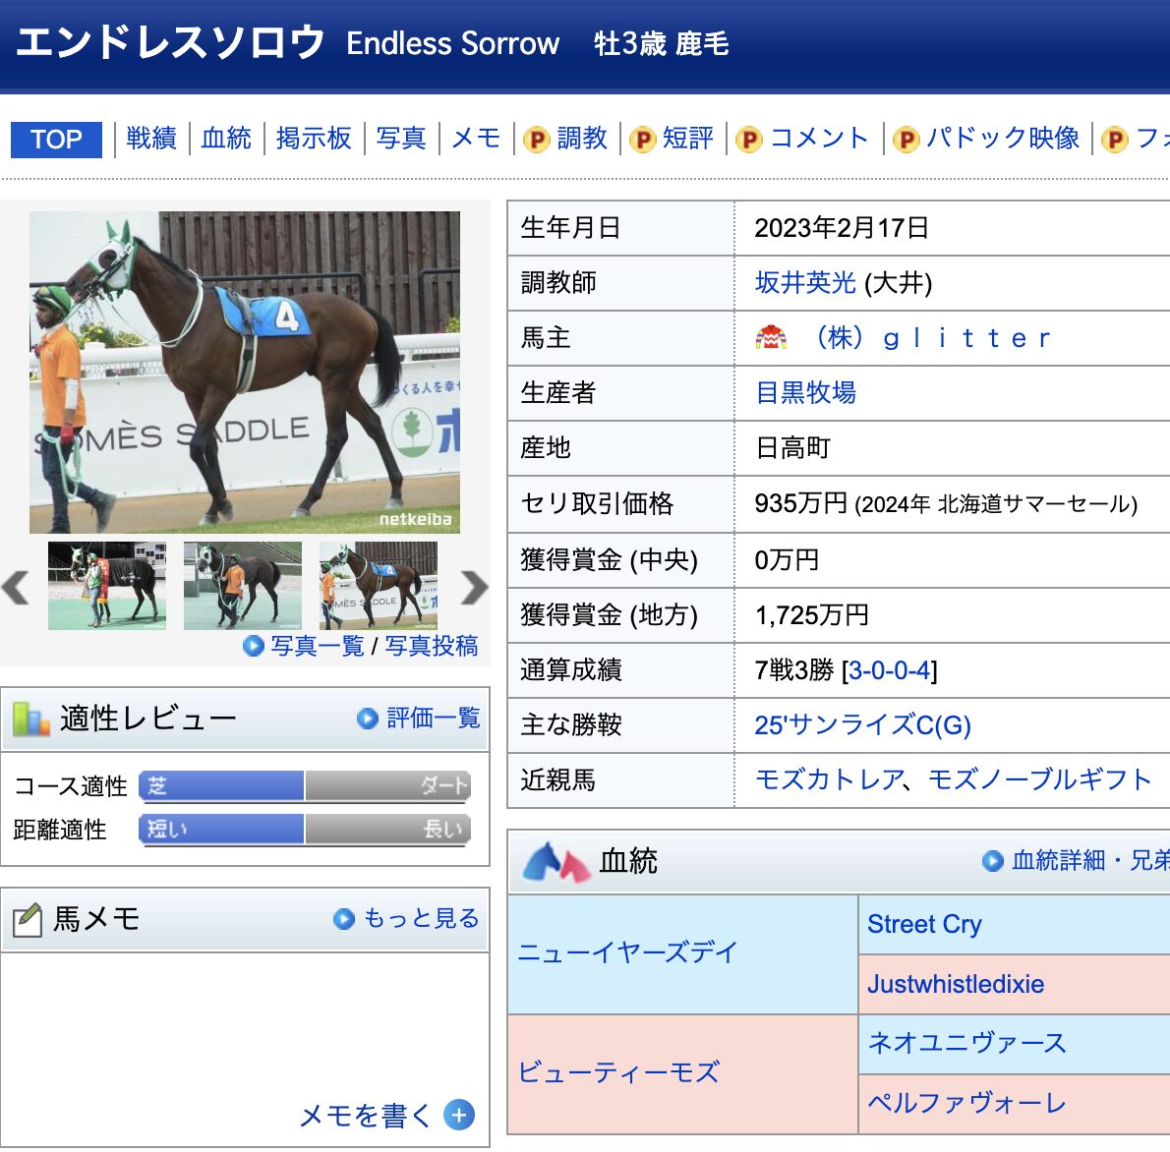Open ペルファヴォーレ pedigree link
This screenshot has height=1152, width=1170.
[967, 1104]
